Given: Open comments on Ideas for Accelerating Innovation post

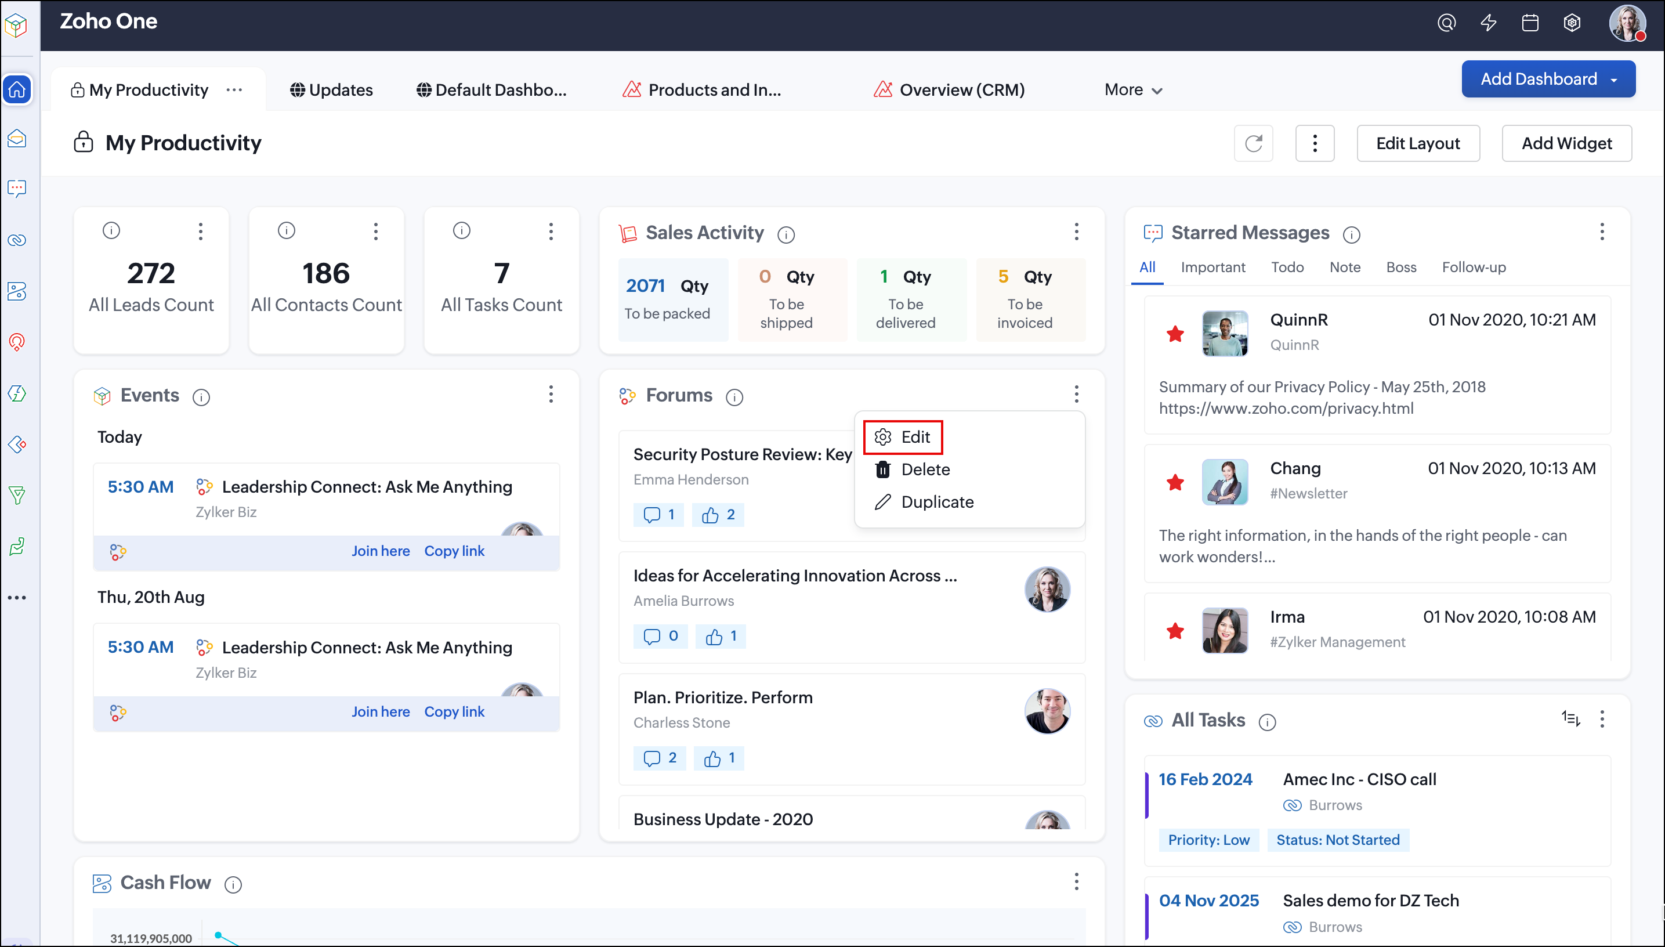Looking at the screenshot, I should click(x=660, y=636).
